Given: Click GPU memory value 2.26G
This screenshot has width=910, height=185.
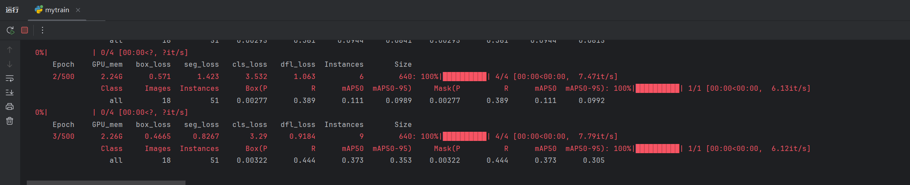Looking at the screenshot, I should (112, 136).
